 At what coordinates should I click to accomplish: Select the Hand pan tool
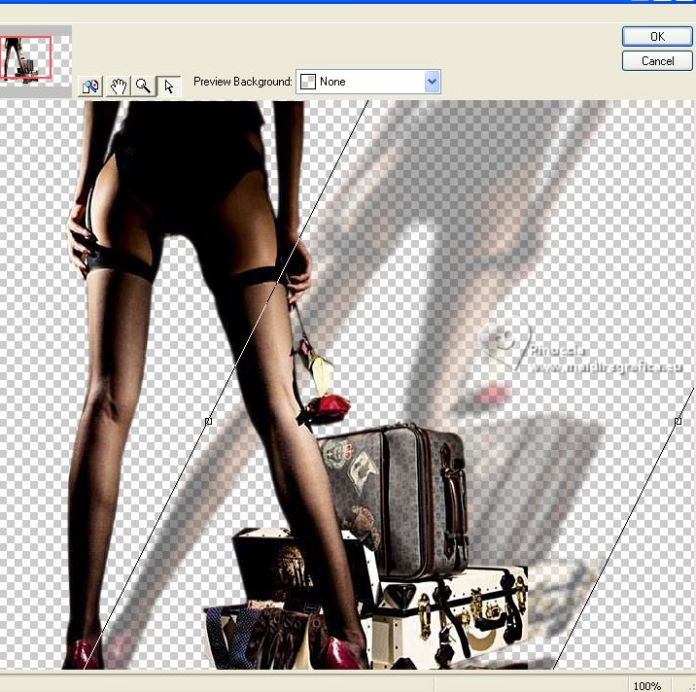coord(118,86)
